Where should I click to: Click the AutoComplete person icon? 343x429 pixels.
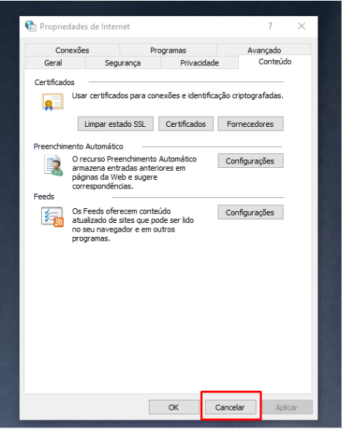[54, 166]
